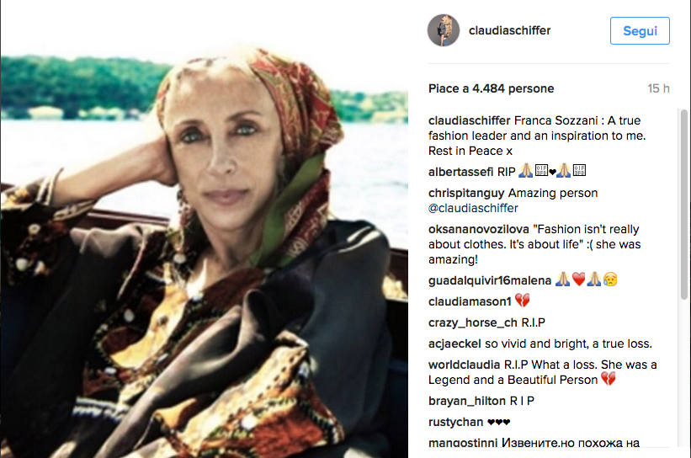Open mangostinni commenter profile
Screen dimensions: 691x458
pos(463,443)
